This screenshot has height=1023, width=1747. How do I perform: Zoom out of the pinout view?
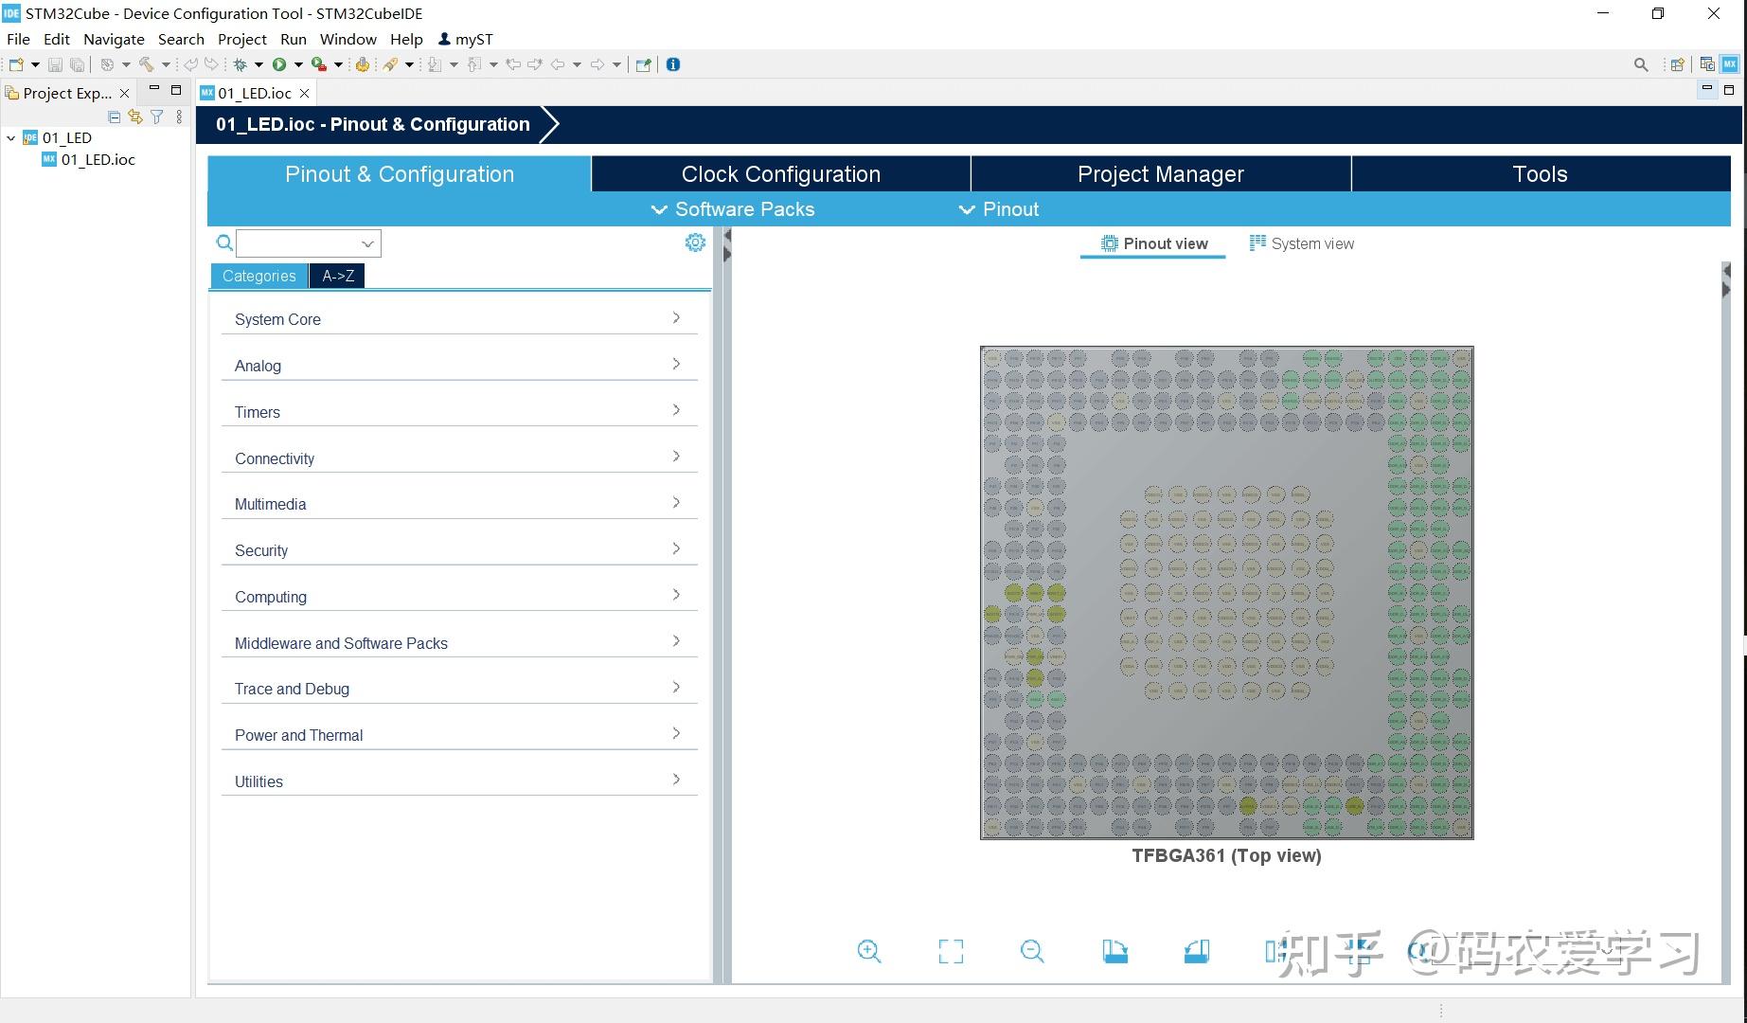pyautogui.click(x=1032, y=951)
